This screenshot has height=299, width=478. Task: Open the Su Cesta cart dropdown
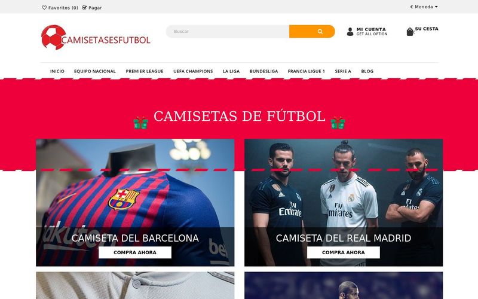pyautogui.click(x=427, y=29)
